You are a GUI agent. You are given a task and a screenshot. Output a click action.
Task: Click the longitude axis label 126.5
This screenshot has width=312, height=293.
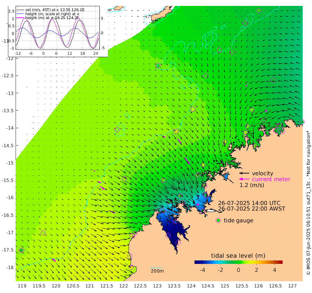pos(275,286)
